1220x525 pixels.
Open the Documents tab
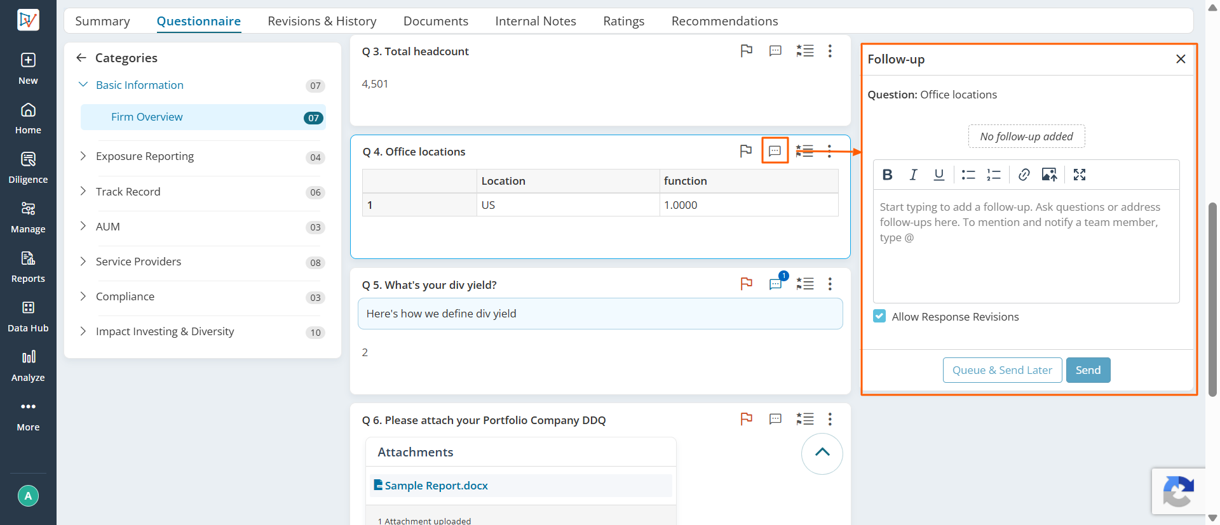(436, 21)
